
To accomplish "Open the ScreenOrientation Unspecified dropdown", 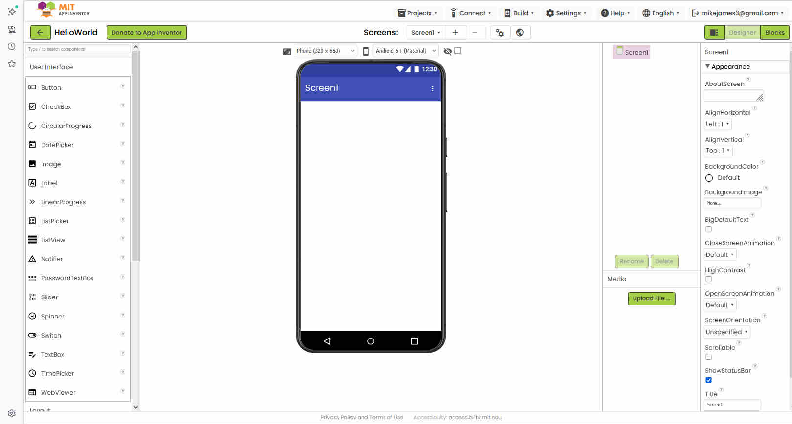I will 726,332.
